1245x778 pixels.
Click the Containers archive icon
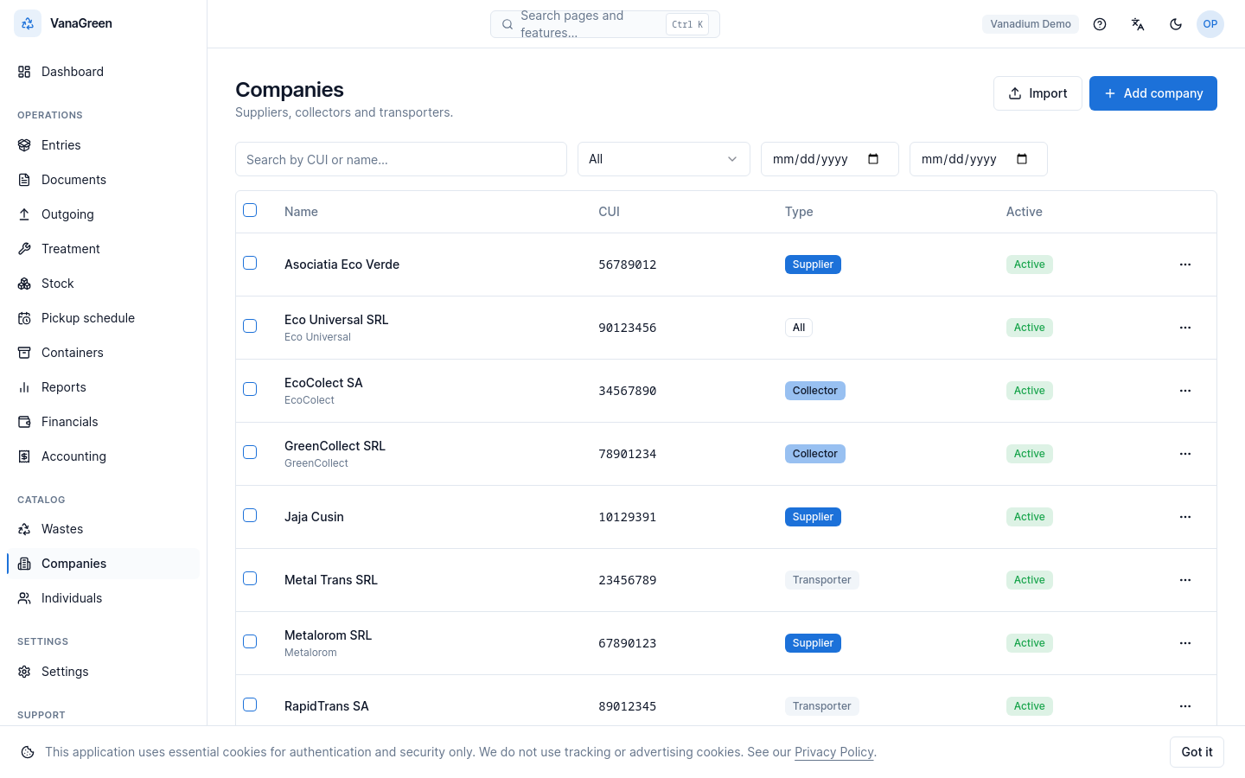(24, 353)
